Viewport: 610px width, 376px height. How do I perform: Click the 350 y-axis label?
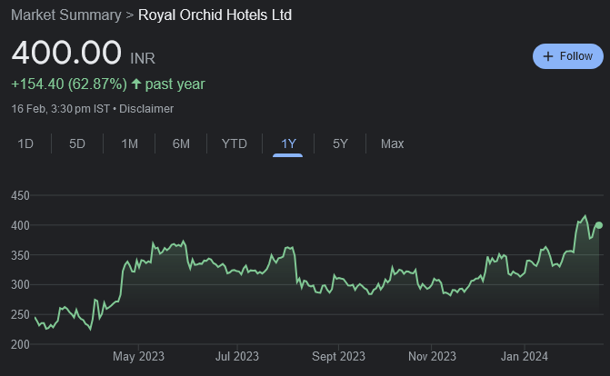pyautogui.click(x=20, y=255)
